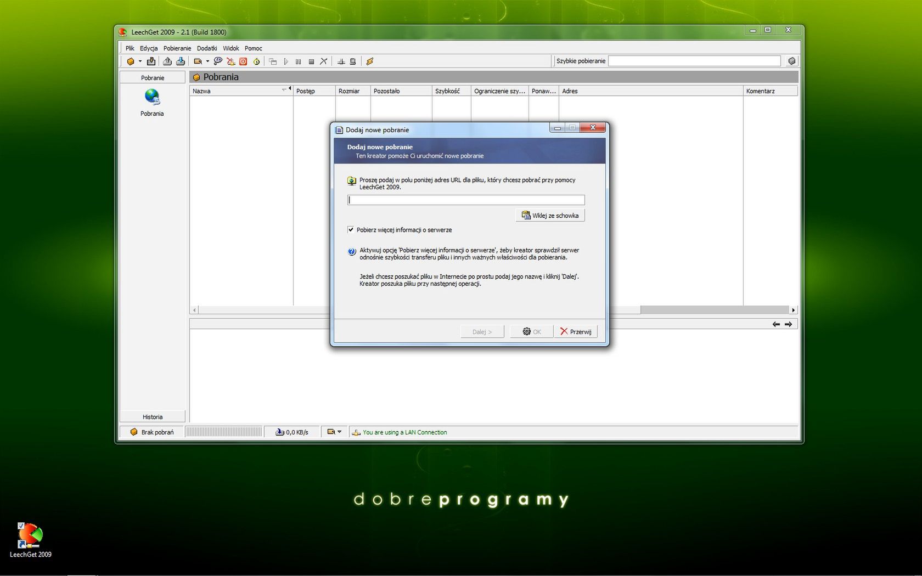
Task: Click the Szybkość column header
Action: (x=451, y=91)
